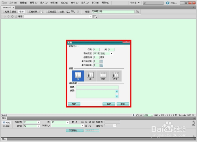This screenshot has height=142, width=197.
Task: Click the inspect mode icon beside 实时代码
Action: pyautogui.click(x=41, y=12)
